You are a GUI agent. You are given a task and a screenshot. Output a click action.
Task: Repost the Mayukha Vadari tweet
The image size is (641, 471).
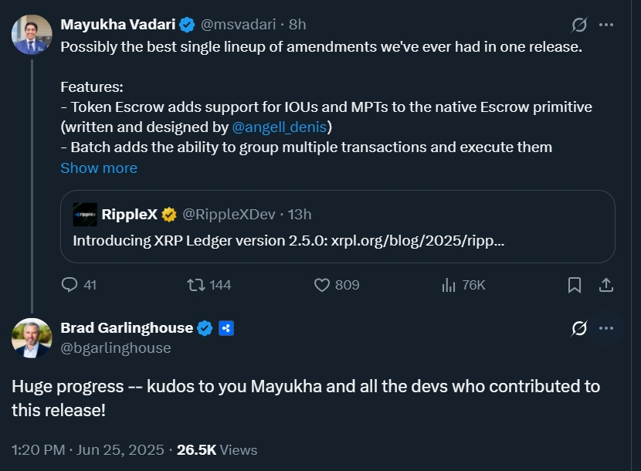[x=196, y=285]
